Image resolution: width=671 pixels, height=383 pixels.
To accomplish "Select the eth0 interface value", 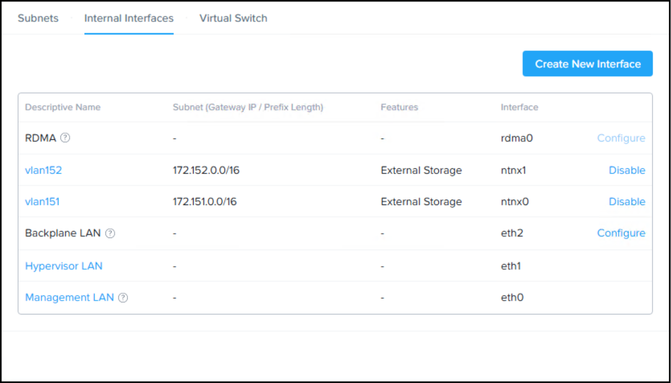I will [512, 297].
